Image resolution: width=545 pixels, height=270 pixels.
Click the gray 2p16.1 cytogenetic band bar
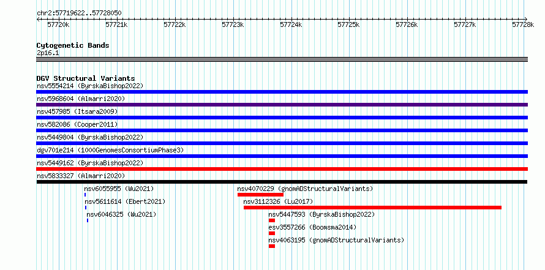click(282, 59)
